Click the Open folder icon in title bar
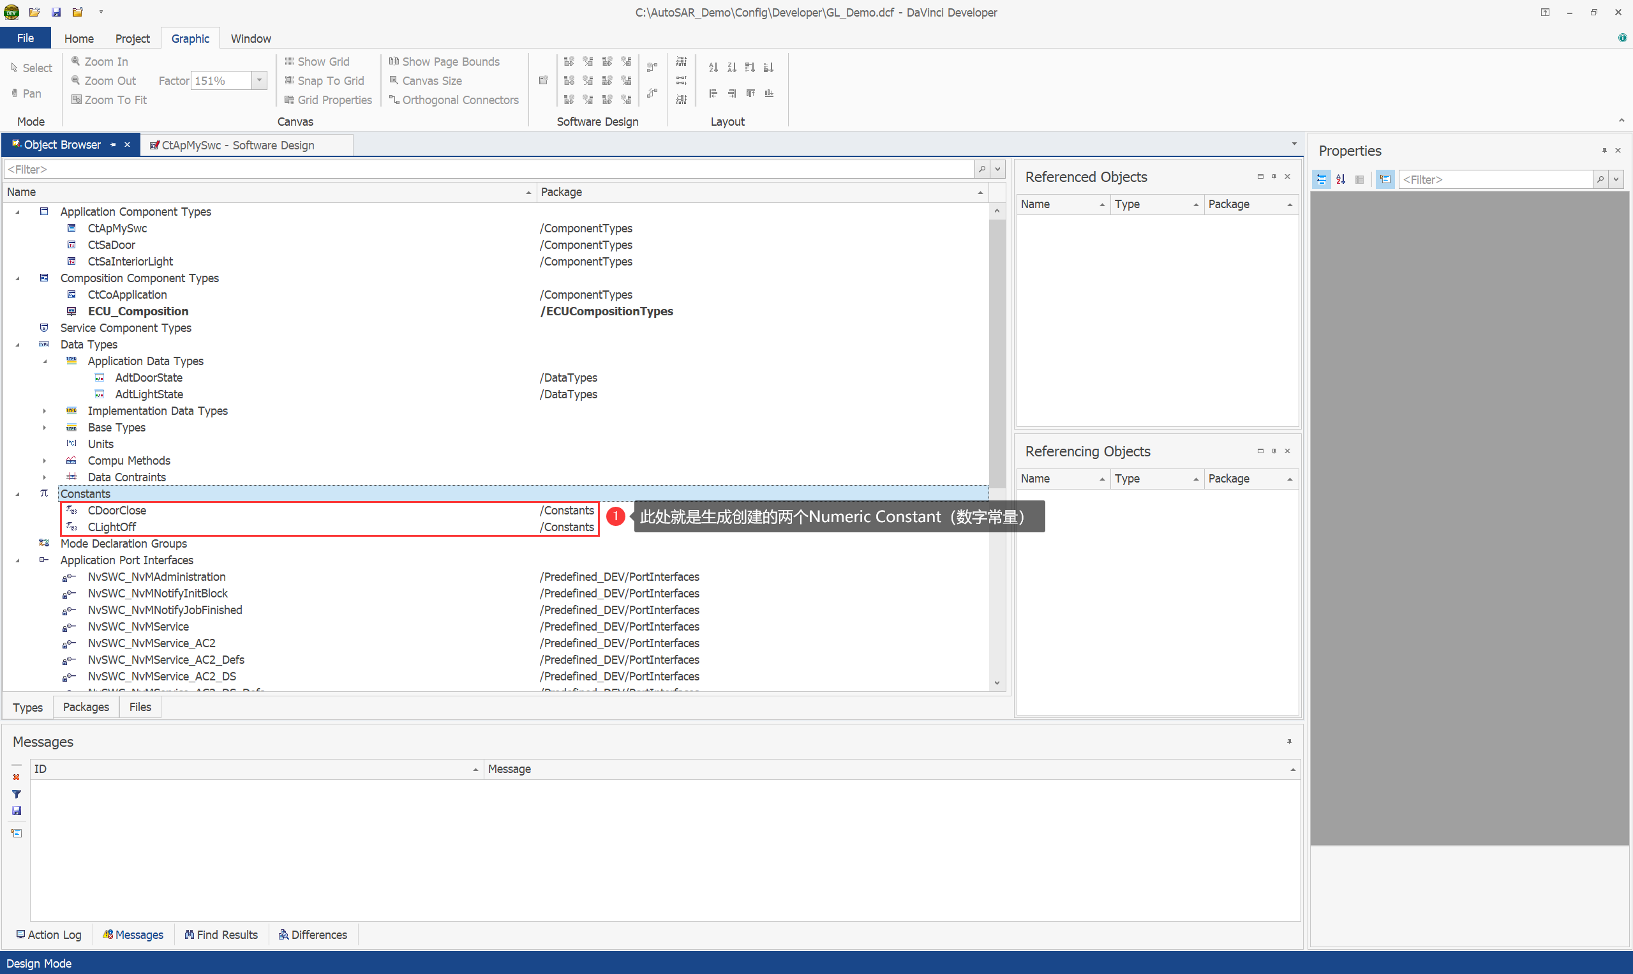 34,12
